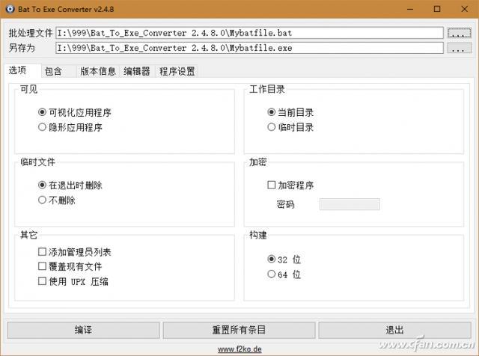Select 不删除 for temporary files
Screen dimensions: 479x356
point(42,200)
